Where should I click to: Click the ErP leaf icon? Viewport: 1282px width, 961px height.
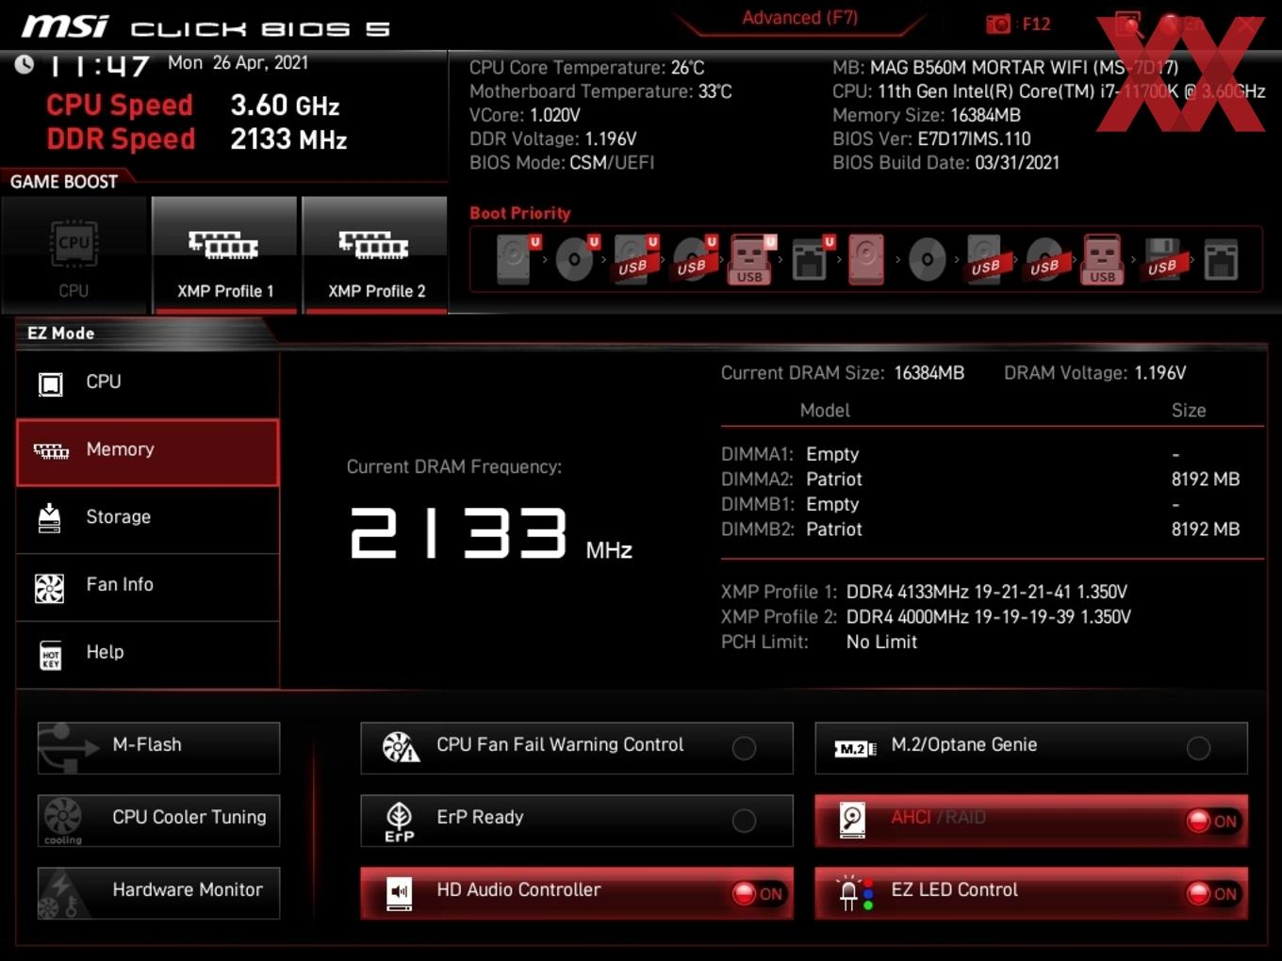coord(400,822)
